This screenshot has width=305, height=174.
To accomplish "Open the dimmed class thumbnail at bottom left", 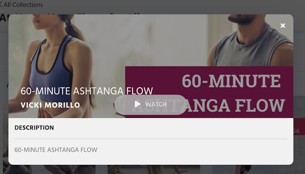I will pyautogui.click(x=50, y=169).
